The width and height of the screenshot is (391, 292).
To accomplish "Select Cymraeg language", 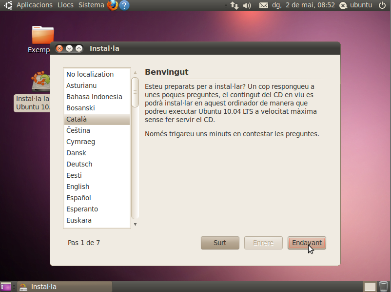I will click(97, 142).
